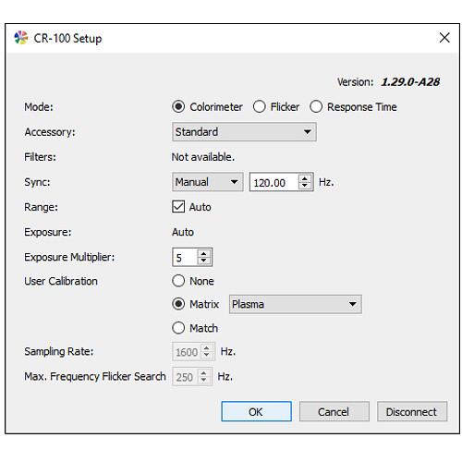Click the version number 1.29.0-A28
Image resolution: width=462 pixels, height=462 pixels.
pyautogui.click(x=410, y=82)
